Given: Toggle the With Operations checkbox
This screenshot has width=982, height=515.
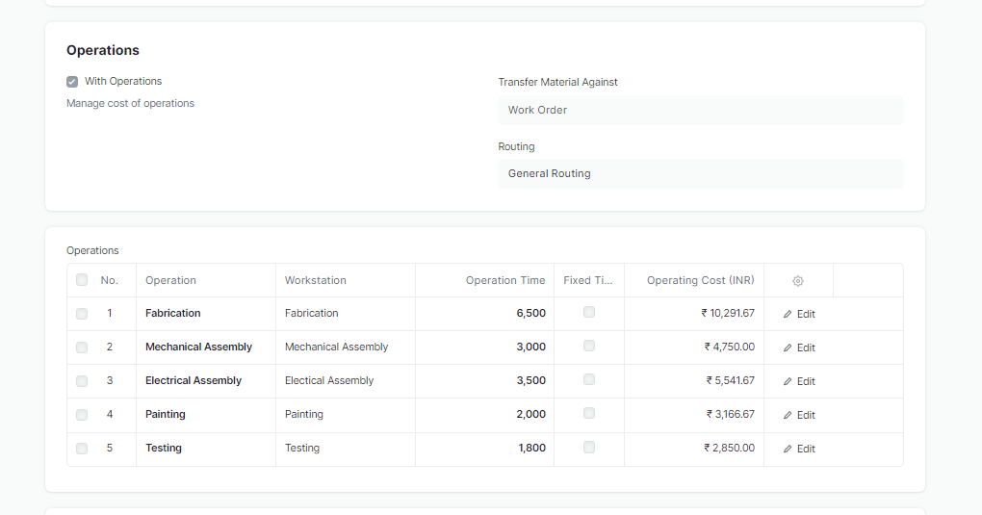Looking at the screenshot, I should coord(72,82).
